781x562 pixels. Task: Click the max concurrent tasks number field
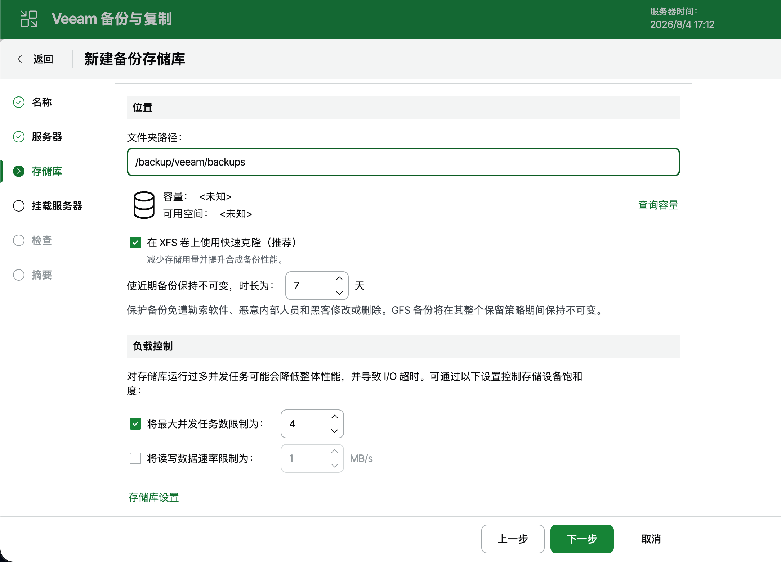pyautogui.click(x=312, y=424)
